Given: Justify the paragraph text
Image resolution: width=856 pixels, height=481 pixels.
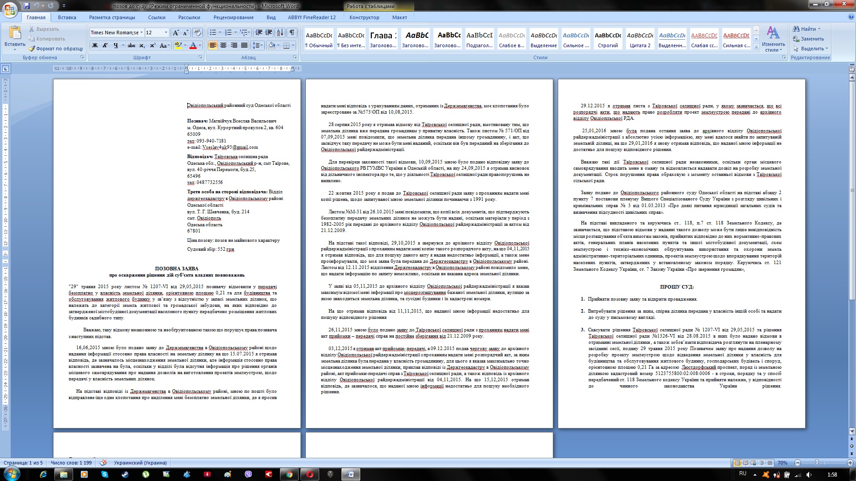Looking at the screenshot, I should 244,45.
